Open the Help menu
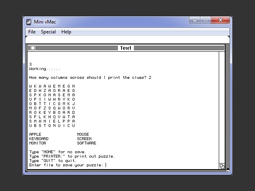The height and width of the screenshot is (191, 255). (66, 32)
